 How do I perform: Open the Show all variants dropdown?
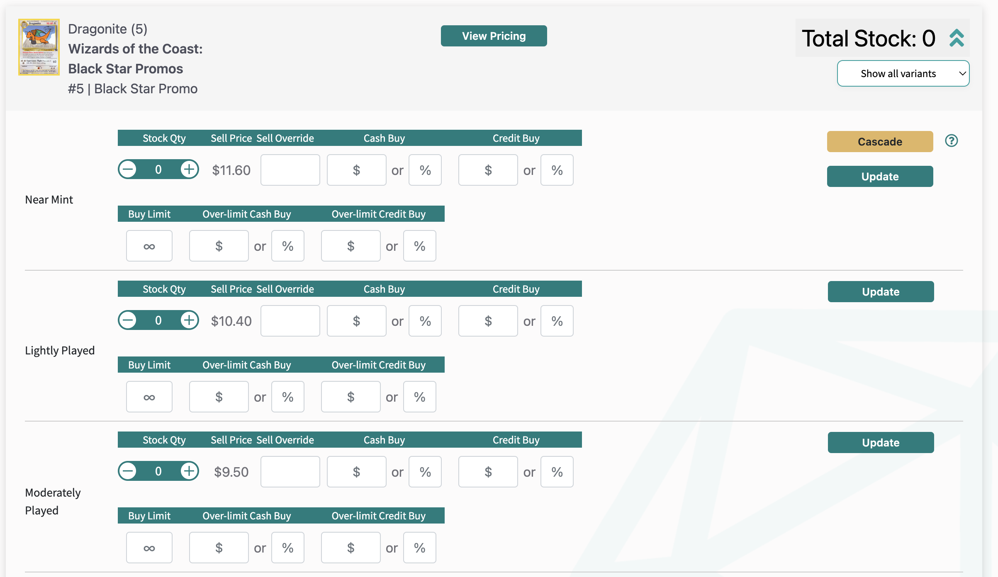[903, 73]
